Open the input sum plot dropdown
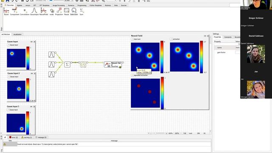 [x=132, y=39]
